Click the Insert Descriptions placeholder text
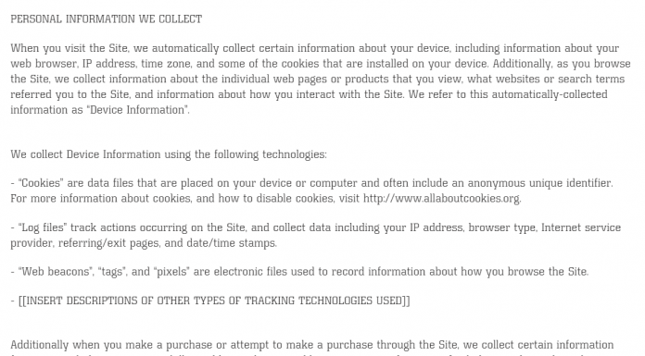The width and height of the screenshot is (645, 356). pyautogui.click(x=214, y=301)
